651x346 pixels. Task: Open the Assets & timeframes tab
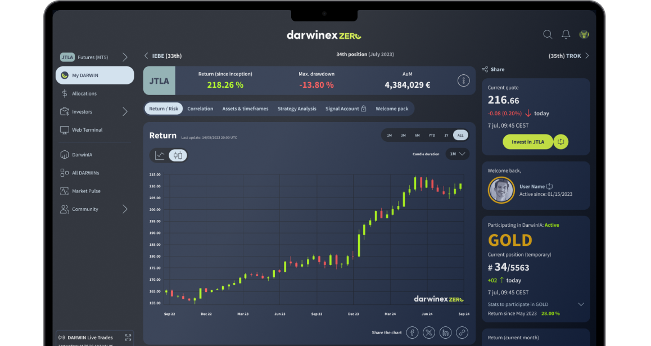(x=245, y=109)
